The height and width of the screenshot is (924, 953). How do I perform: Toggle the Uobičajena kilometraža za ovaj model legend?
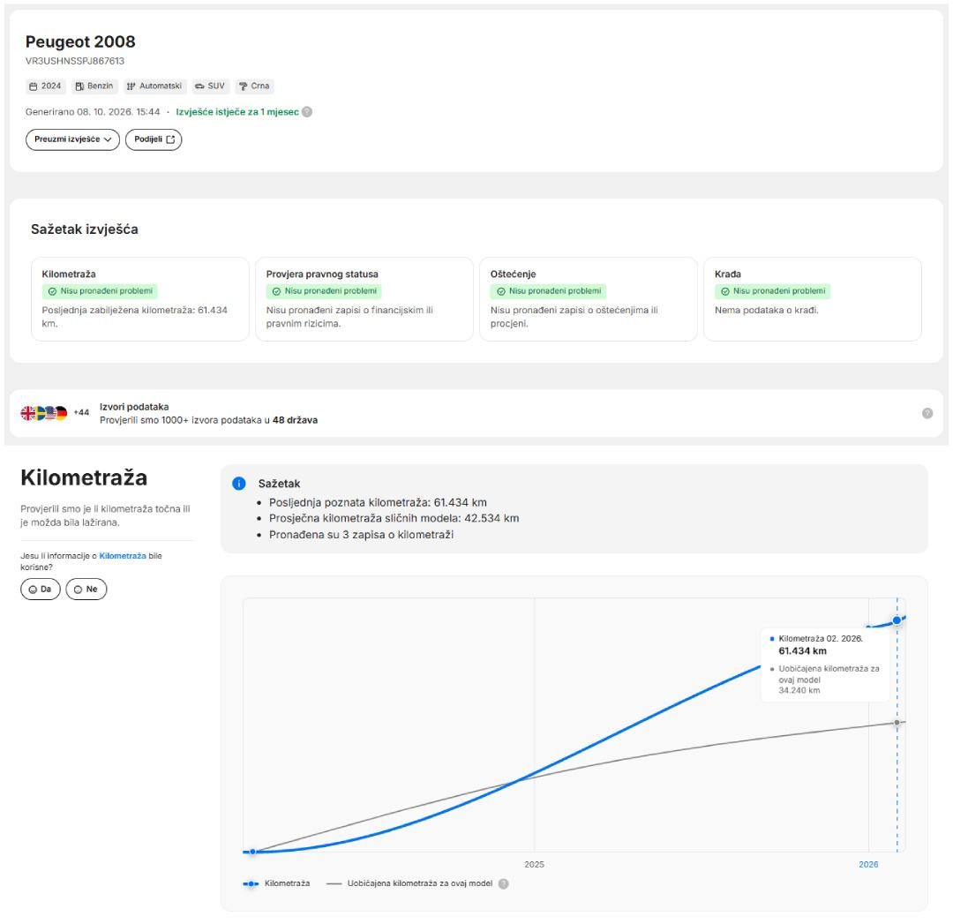coord(409,883)
